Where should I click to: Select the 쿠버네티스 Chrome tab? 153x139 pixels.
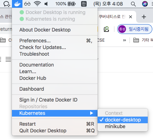[112, 17]
